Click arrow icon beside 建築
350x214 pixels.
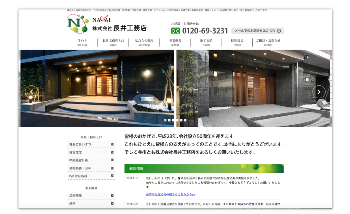112,203
